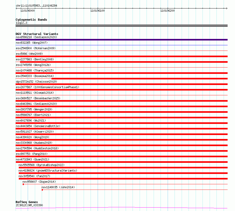Click red bar under nsv2790594 (Huddleston2016)
Image resolution: width=235 pixels, height=211 pixels.
pyautogui.click(x=121, y=151)
